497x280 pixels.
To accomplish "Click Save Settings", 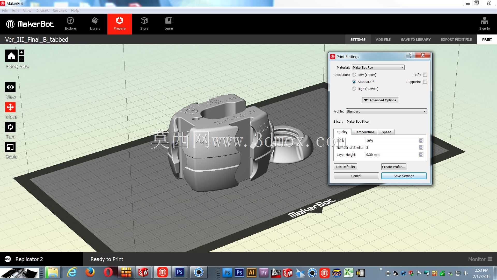I will pos(404,176).
